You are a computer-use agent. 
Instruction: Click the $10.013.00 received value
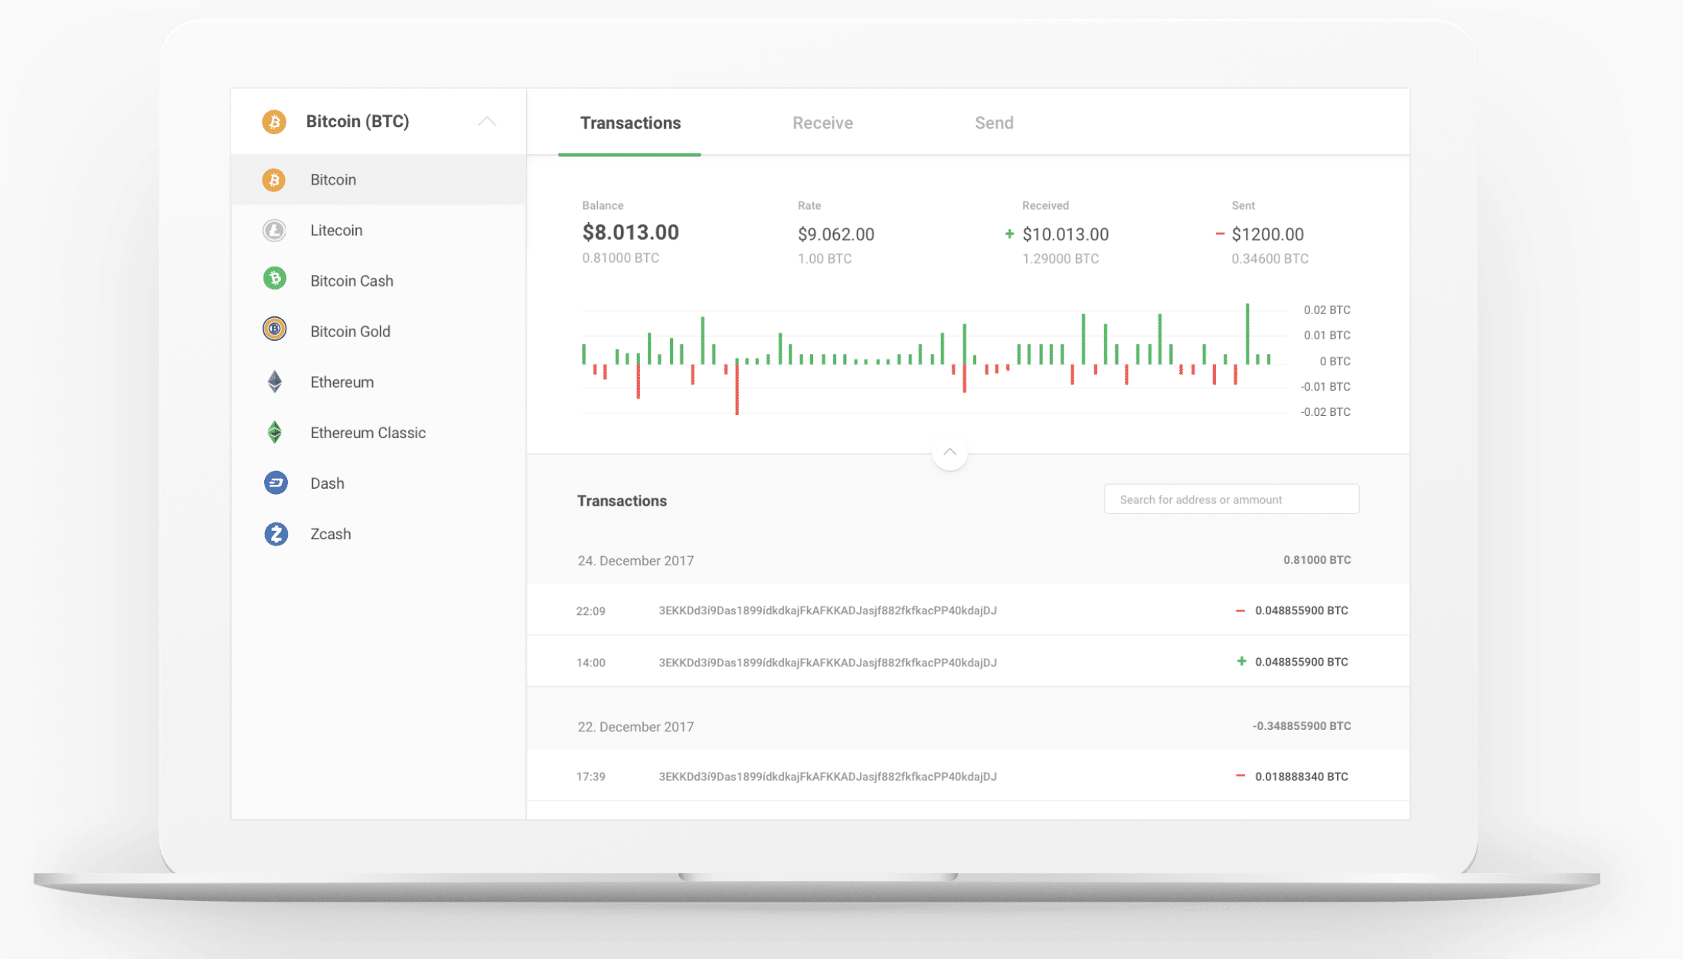1065,234
